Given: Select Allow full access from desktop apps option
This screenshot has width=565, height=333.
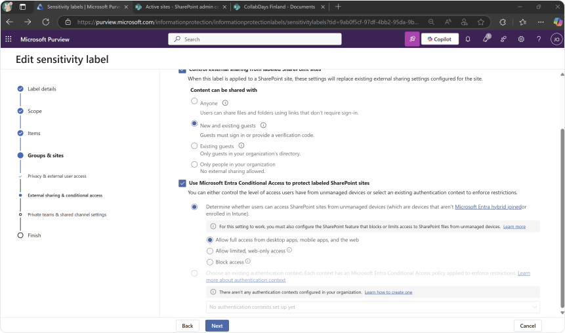Looking at the screenshot, I should 210,240.
